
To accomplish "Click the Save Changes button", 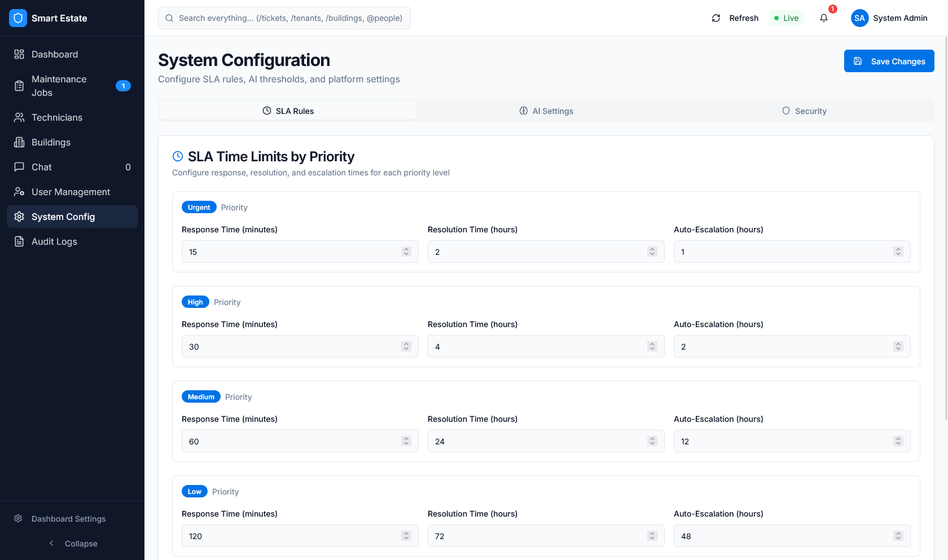I will pos(889,61).
